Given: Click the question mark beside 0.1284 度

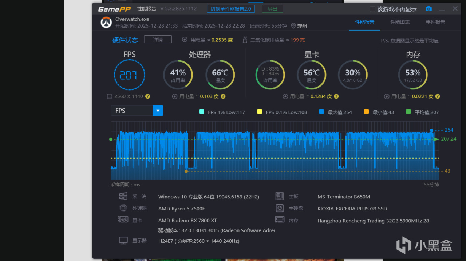Looking at the screenshot, I should (x=336, y=96).
